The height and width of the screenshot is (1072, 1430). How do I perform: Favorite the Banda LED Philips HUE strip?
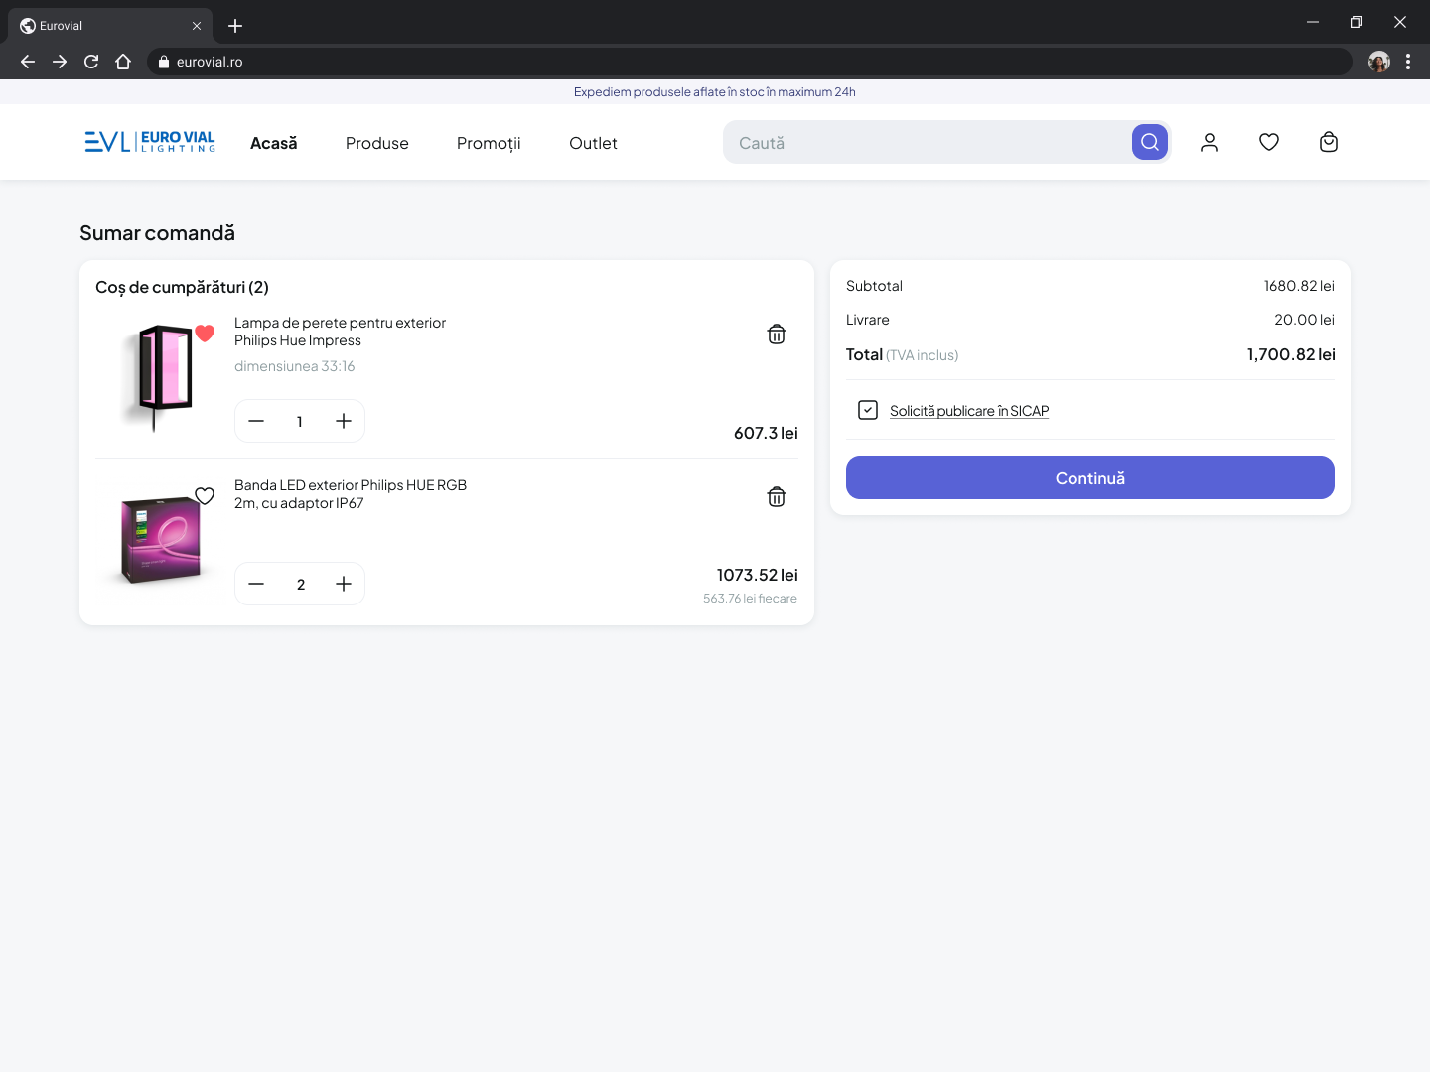(205, 496)
